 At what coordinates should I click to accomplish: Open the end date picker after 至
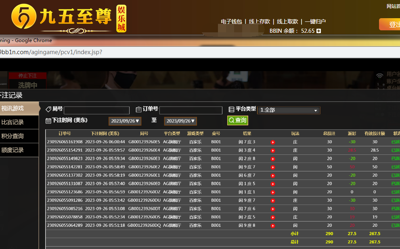pos(180,121)
